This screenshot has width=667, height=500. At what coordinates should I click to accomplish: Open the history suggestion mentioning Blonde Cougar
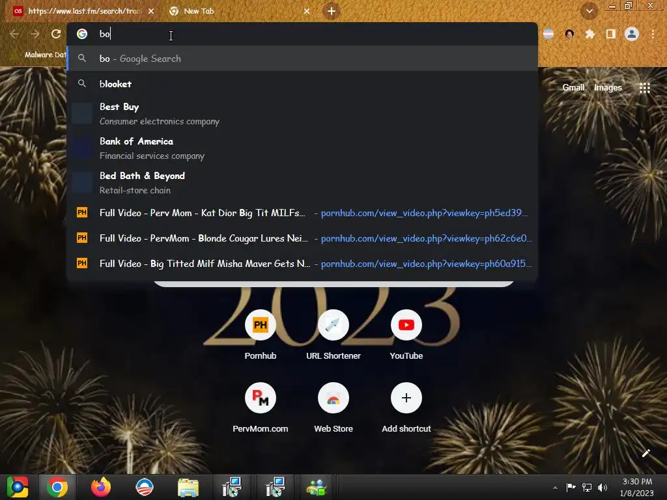pos(302,238)
